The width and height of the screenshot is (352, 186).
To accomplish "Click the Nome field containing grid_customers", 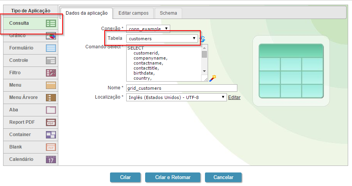I will pyautogui.click(x=181, y=88).
